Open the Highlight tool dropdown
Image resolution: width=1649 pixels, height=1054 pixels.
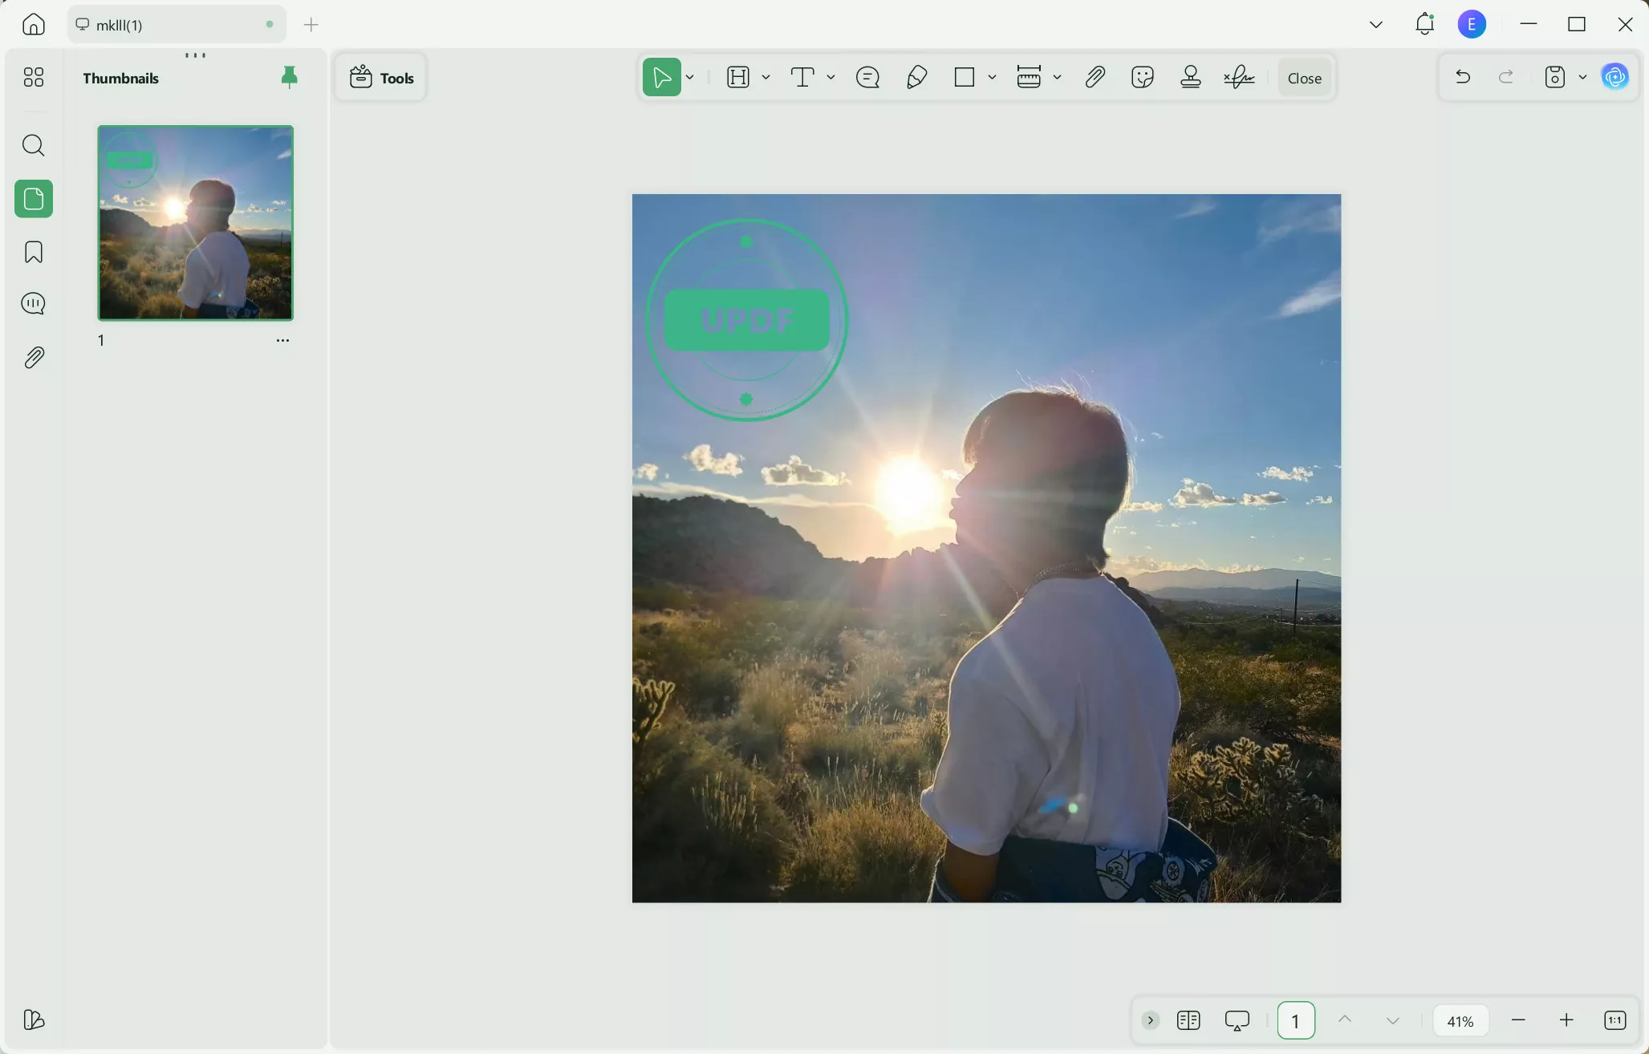[x=765, y=77]
